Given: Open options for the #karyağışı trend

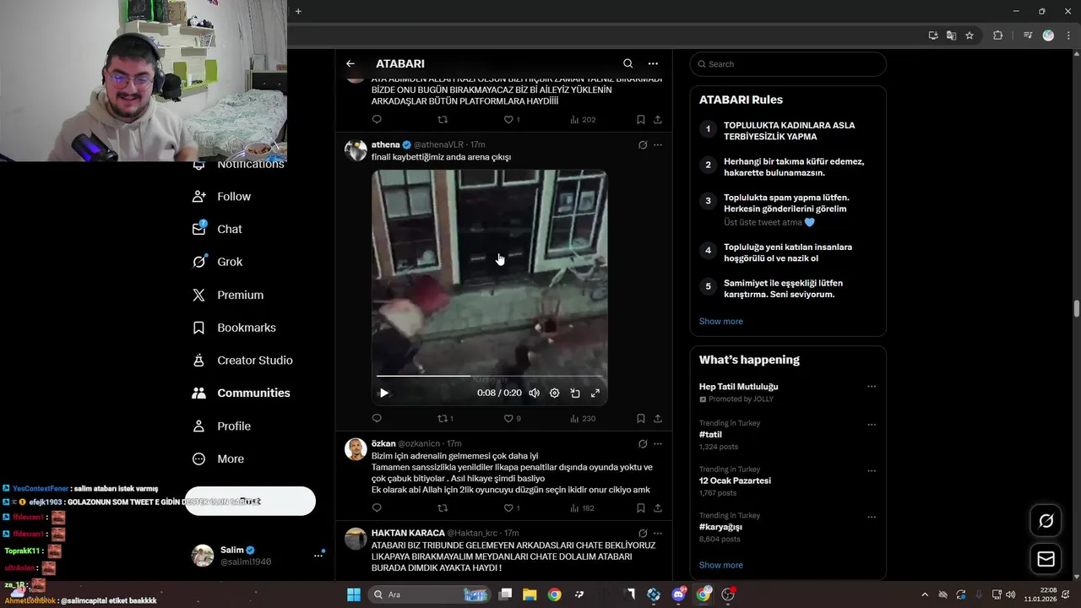Looking at the screenshot, I should coord(872,517).
